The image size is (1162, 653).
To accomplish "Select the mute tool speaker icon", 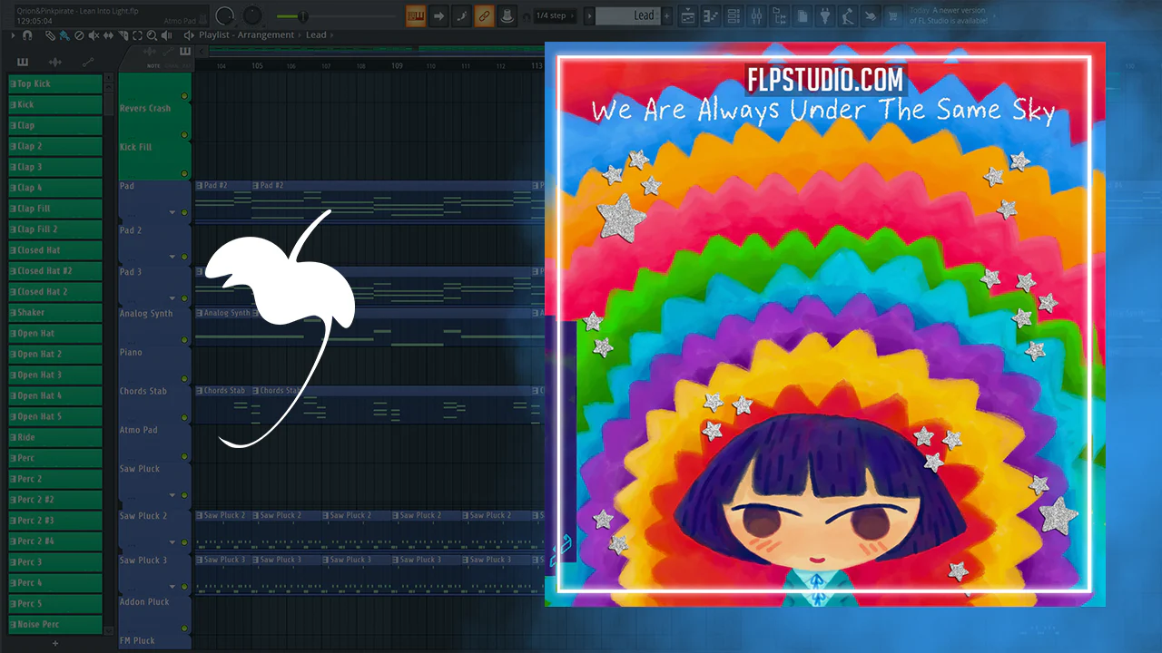I will coord(94,35).
